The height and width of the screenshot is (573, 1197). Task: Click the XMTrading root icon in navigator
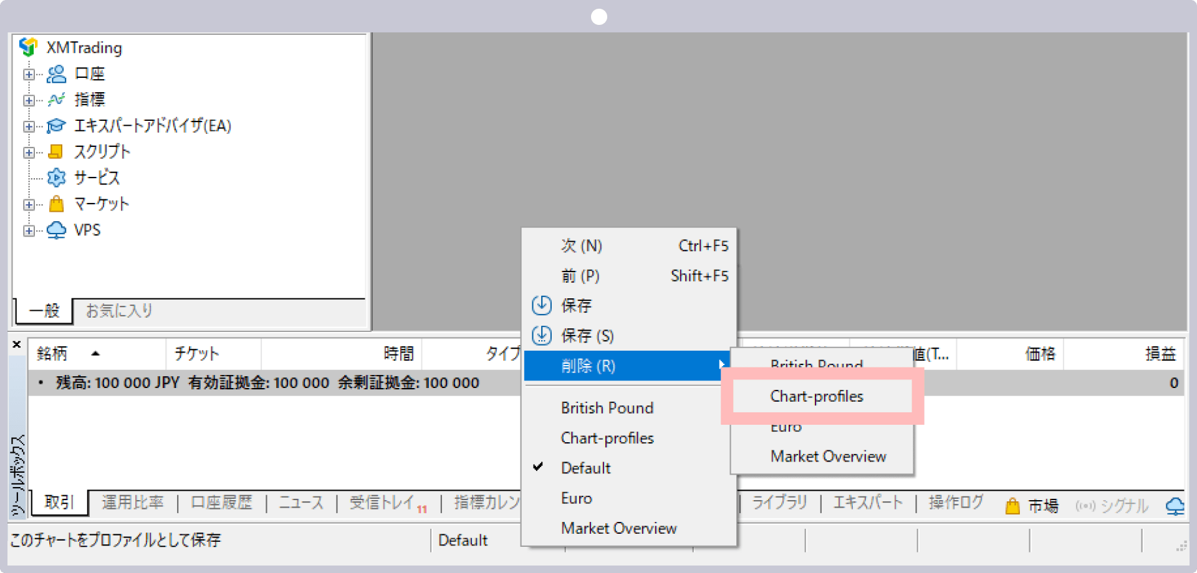(x=29, y=47)
